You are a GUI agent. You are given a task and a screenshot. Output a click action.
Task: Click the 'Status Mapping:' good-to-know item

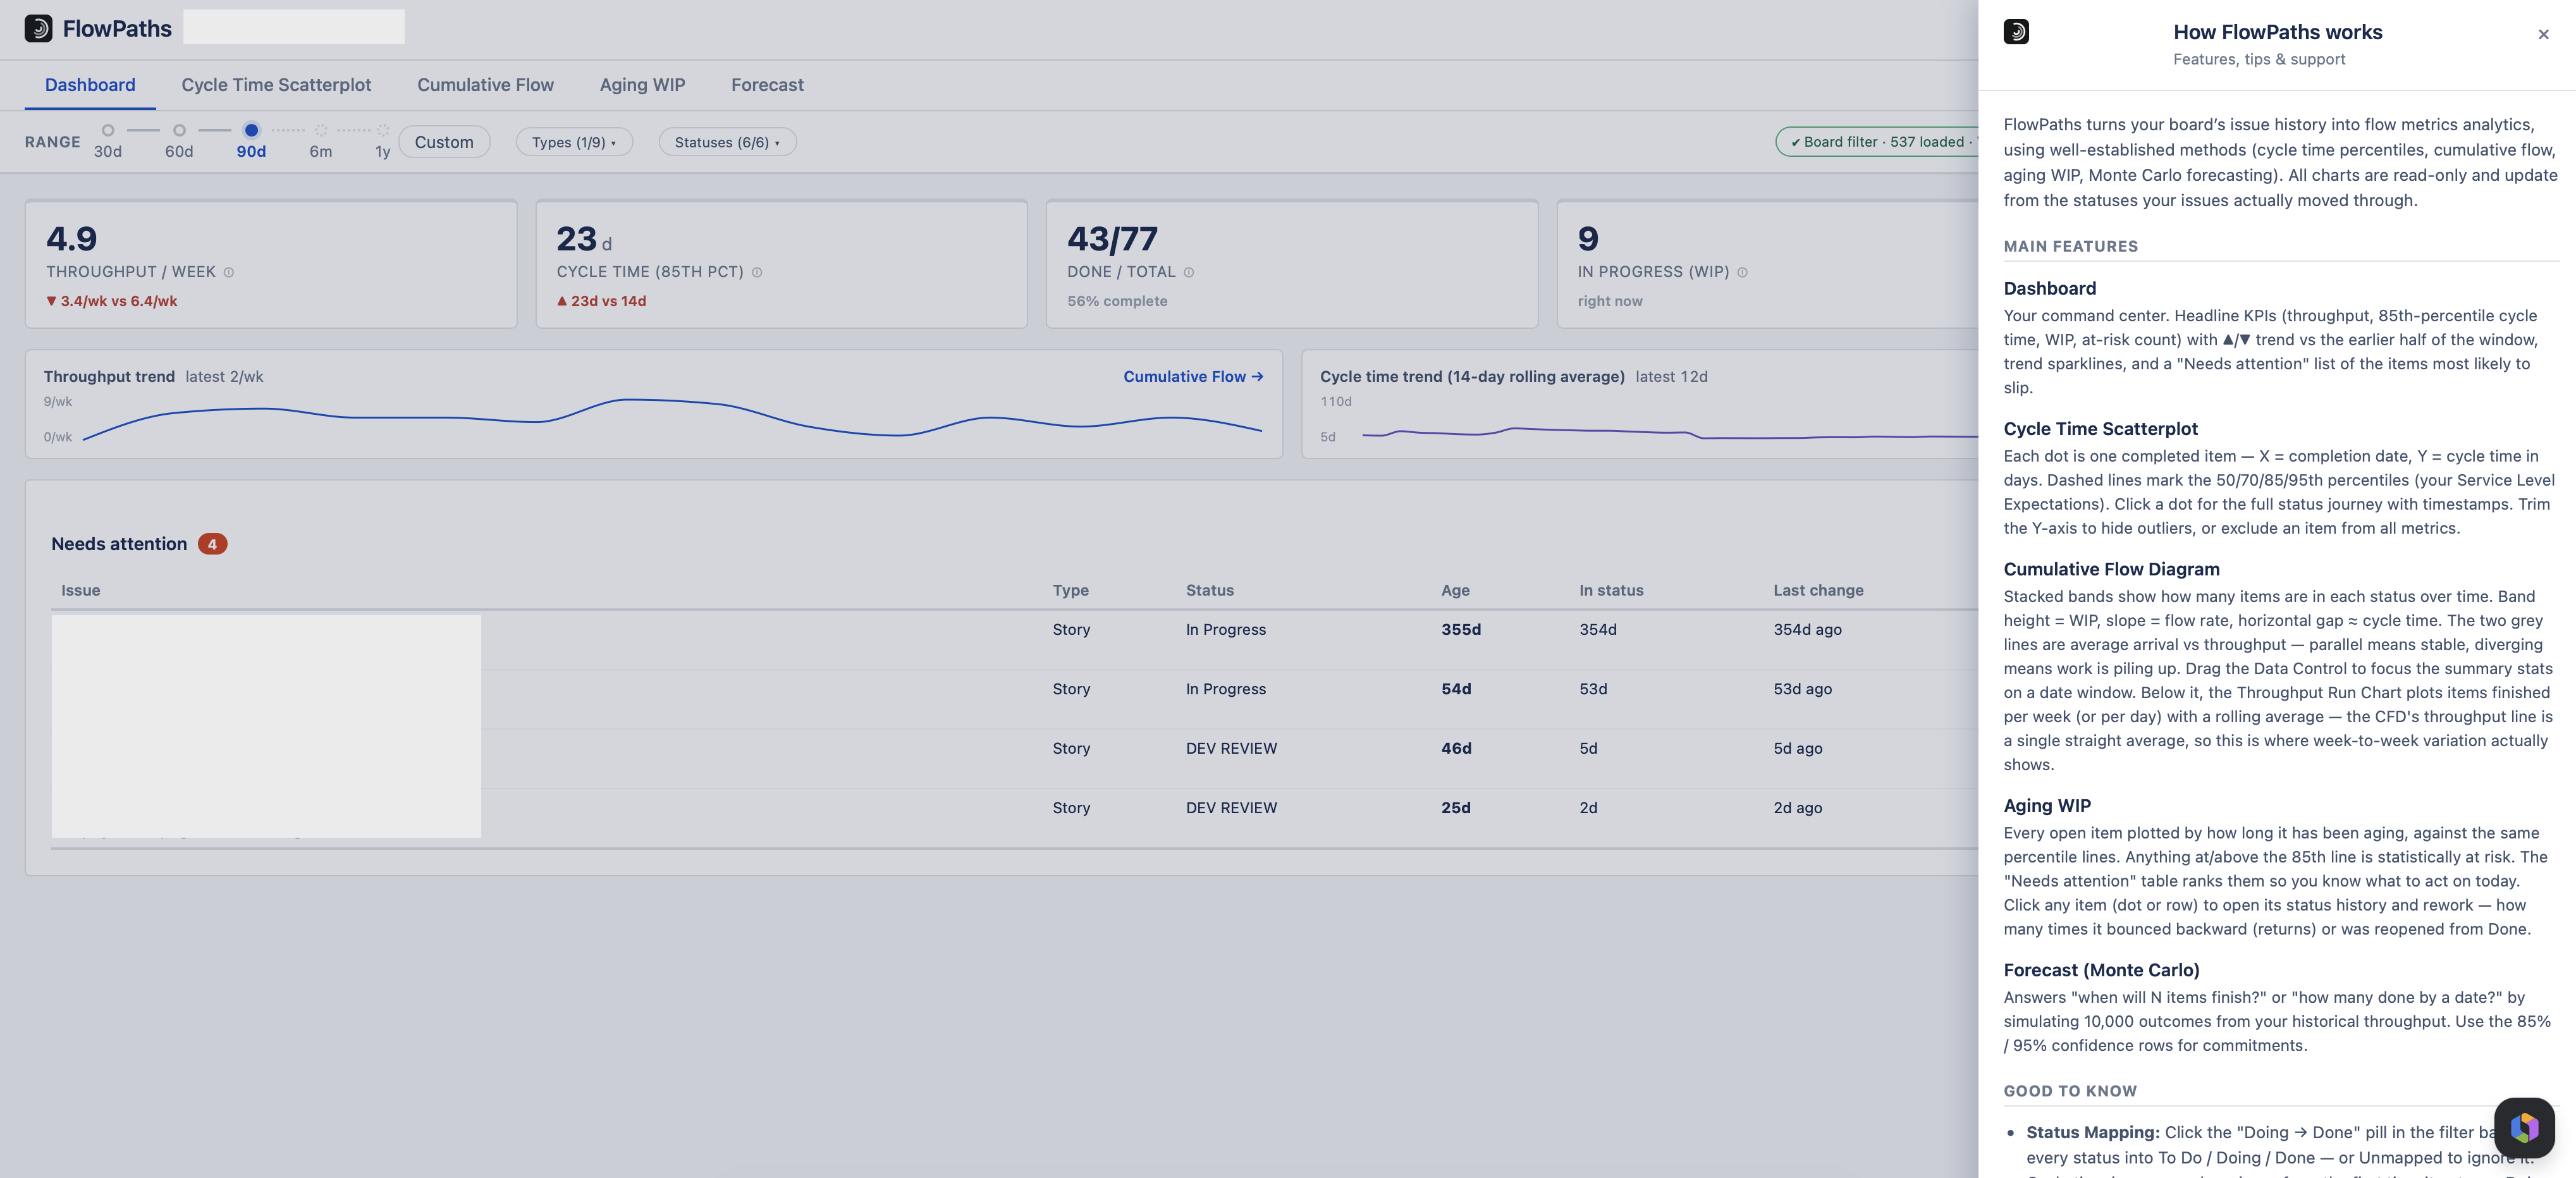tap(2093, 1132)
